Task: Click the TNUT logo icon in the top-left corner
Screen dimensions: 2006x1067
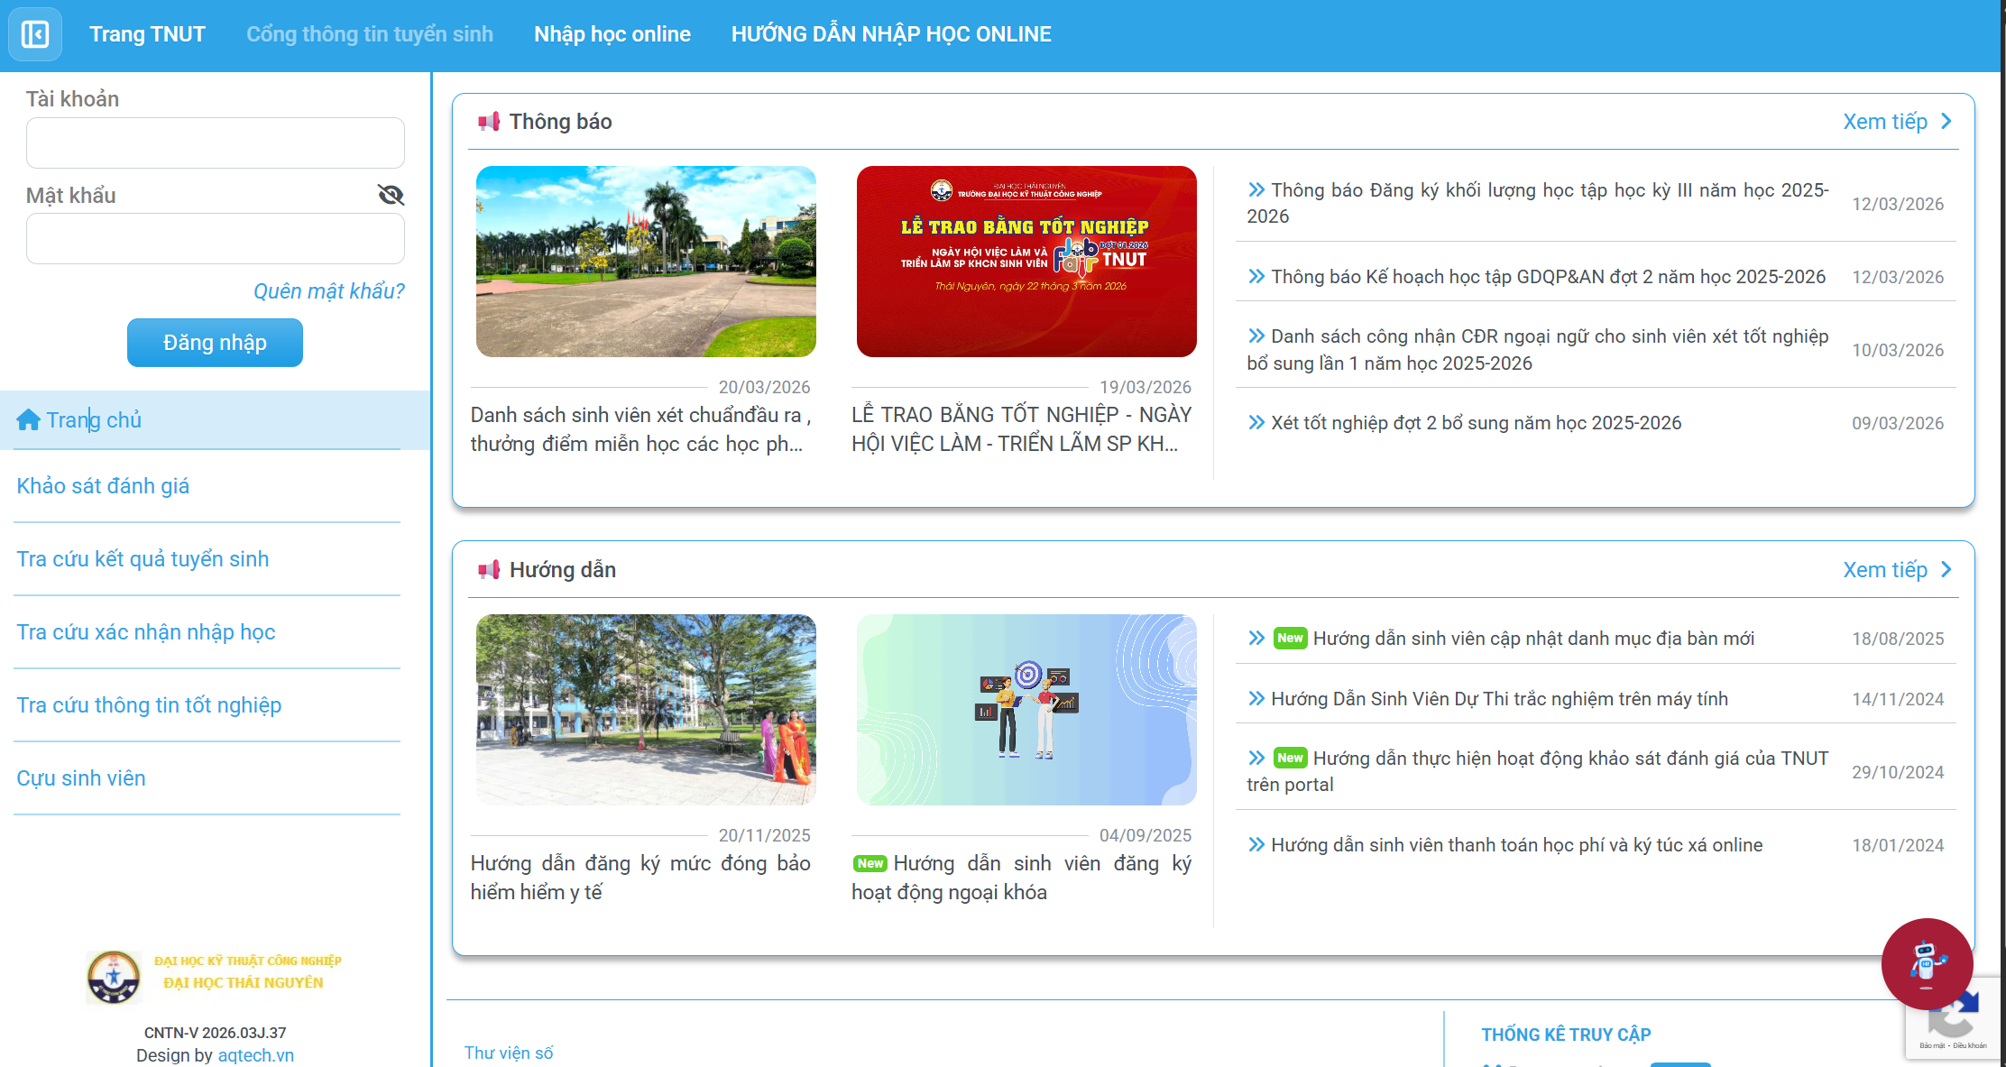Action: coord(34,33)
